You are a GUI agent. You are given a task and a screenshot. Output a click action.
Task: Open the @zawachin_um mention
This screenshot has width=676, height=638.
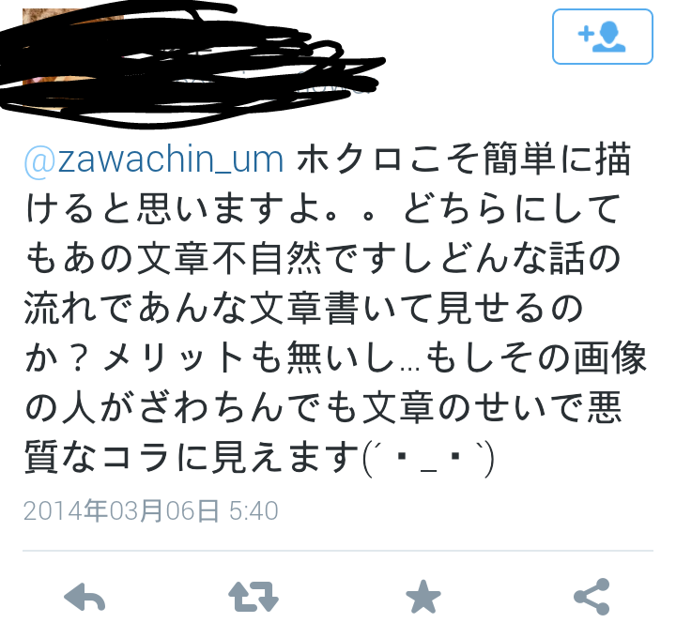[x=154, y=159]
